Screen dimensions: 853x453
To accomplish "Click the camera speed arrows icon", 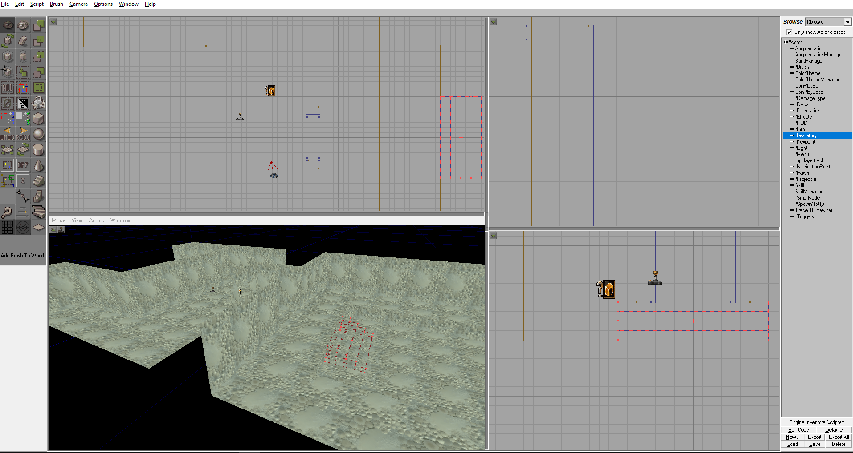I will click(23, 212).
